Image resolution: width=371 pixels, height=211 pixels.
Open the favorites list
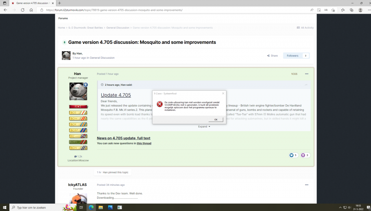click(x=343, y=10)
